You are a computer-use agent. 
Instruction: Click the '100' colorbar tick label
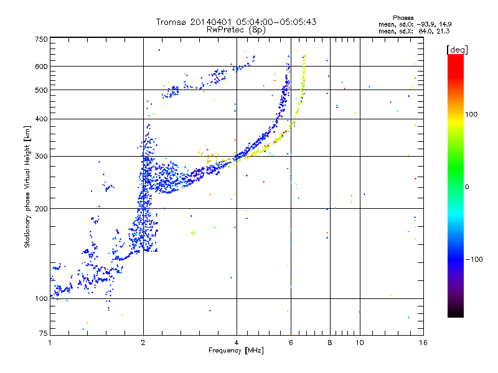tap(471, 114)
